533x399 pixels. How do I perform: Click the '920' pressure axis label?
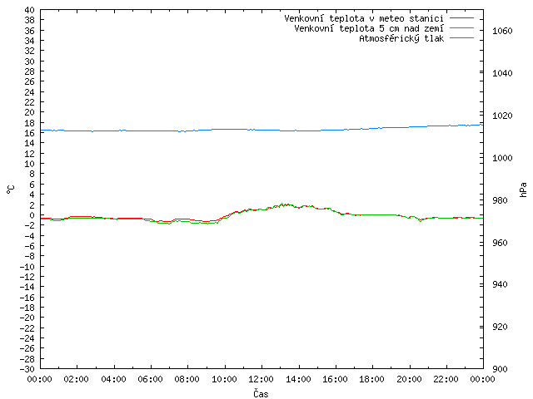500,327
